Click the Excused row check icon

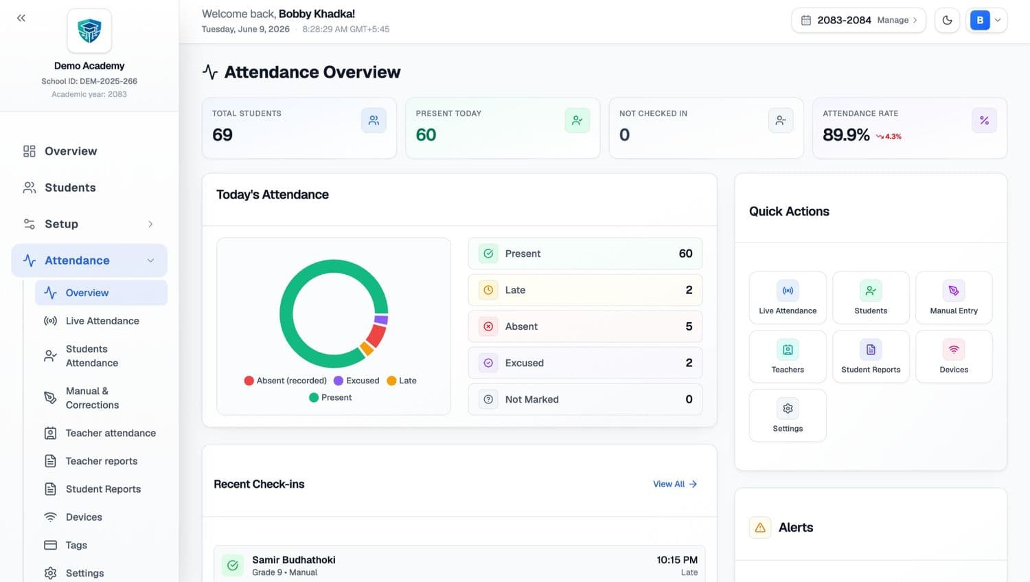[x=488, y=363]
